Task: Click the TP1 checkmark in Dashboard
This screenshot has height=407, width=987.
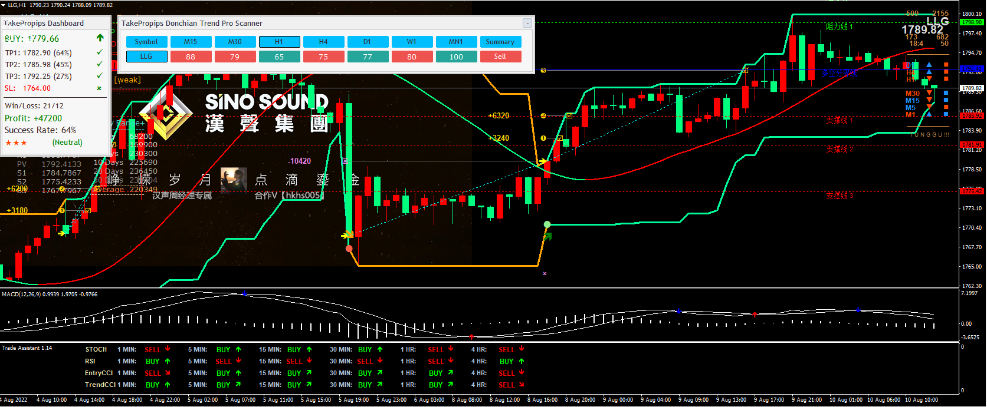Action: pos(99,52)
